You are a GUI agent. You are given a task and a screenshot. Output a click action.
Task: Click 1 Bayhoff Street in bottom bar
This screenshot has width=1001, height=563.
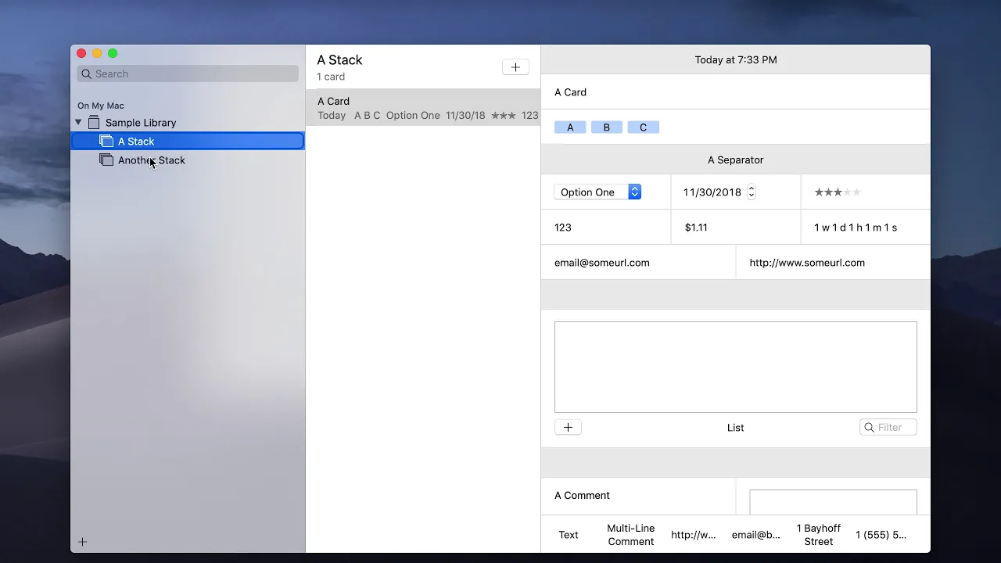819,535
